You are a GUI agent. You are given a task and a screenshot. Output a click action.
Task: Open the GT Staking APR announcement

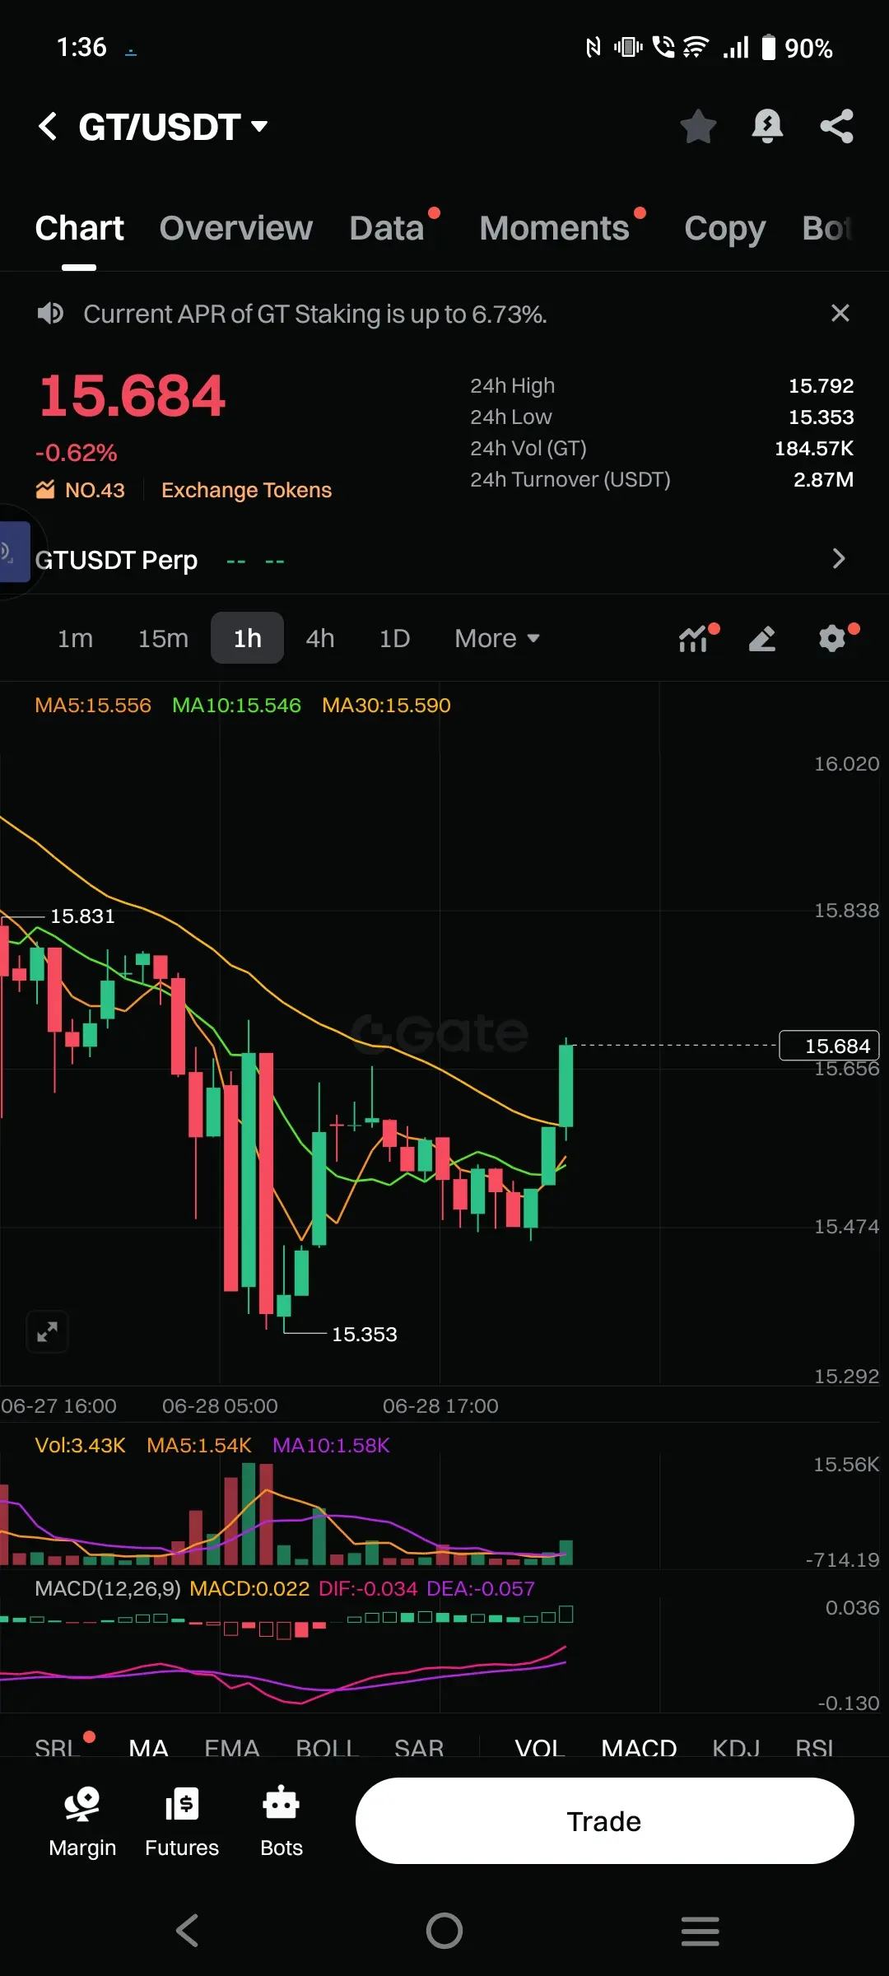click(x=315, y=314)
